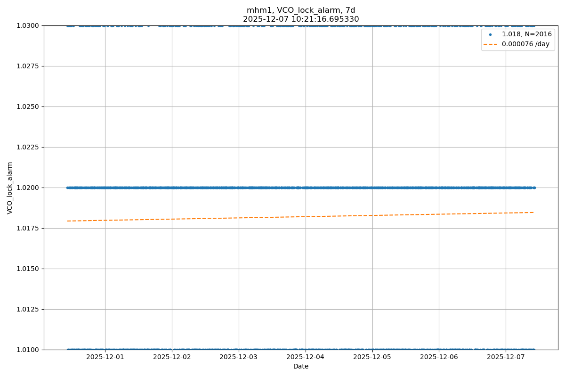Screen dimensions: 565x377
Task: Pick the 2025-12-02 date tick label
Action: [172, 357]
